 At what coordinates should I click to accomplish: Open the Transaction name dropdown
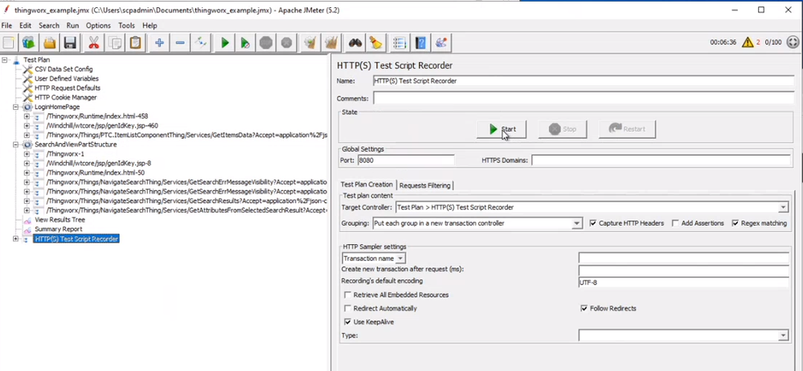(401, 259)
